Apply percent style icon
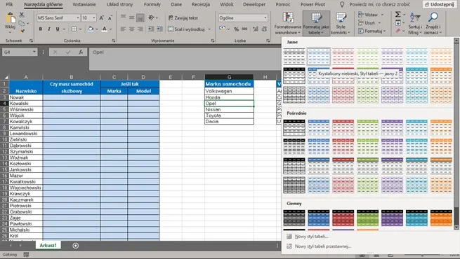The image size is (460, 259). pyautogui.click(x=236, y=29)
